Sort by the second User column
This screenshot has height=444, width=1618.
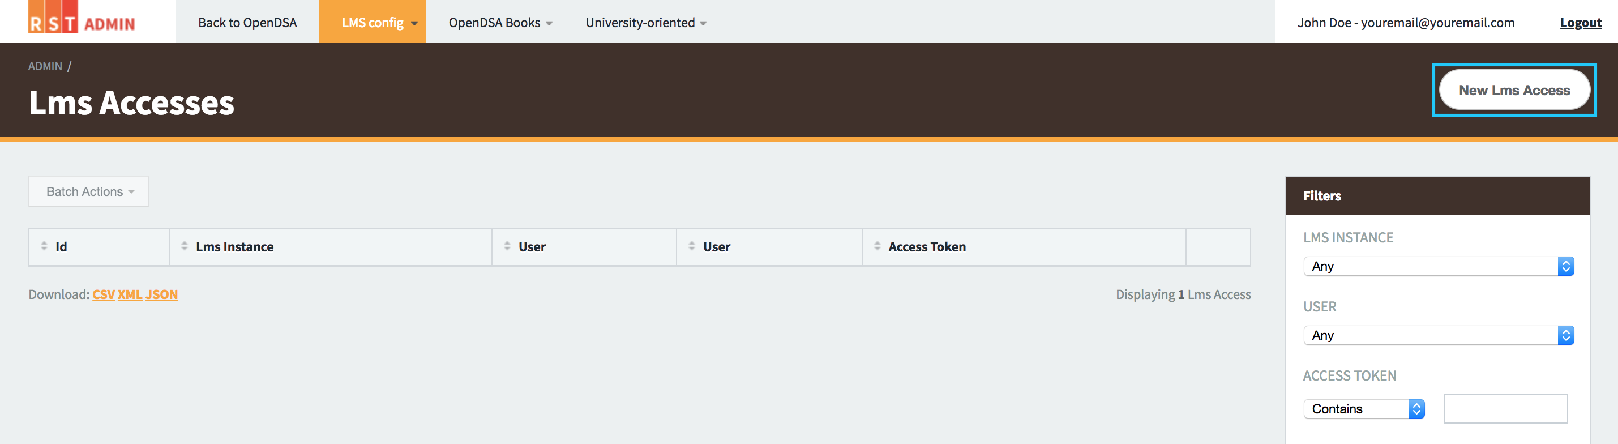point(717,247)
